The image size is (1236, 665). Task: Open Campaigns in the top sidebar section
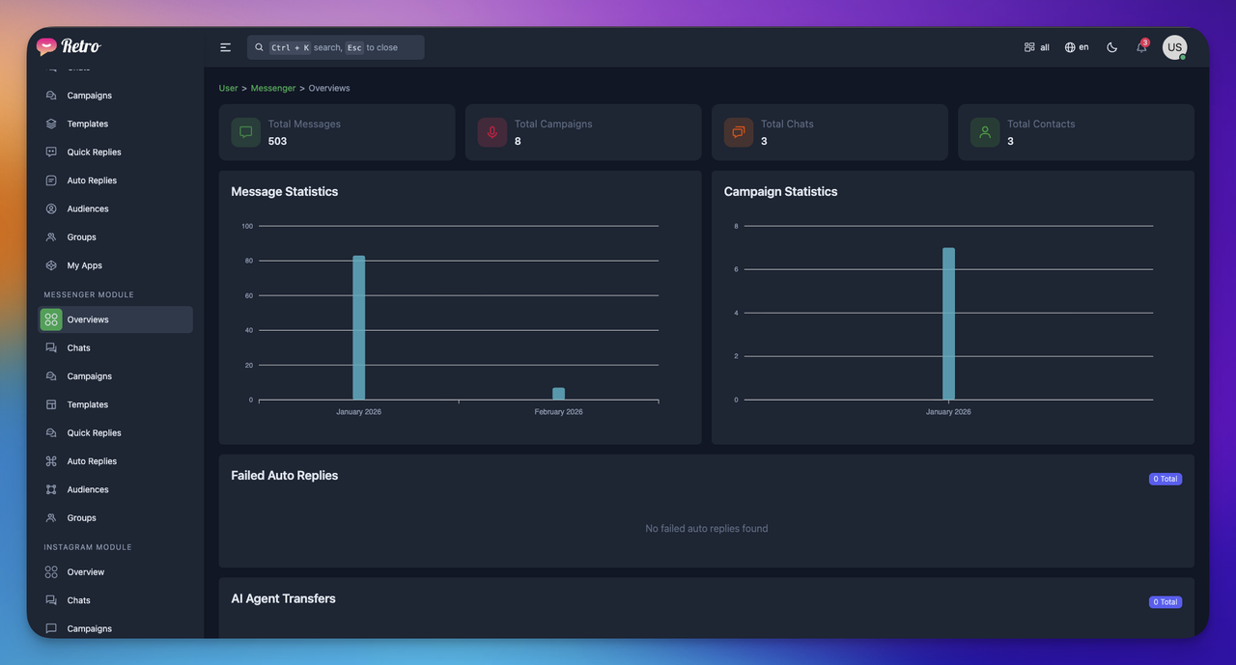116,96
